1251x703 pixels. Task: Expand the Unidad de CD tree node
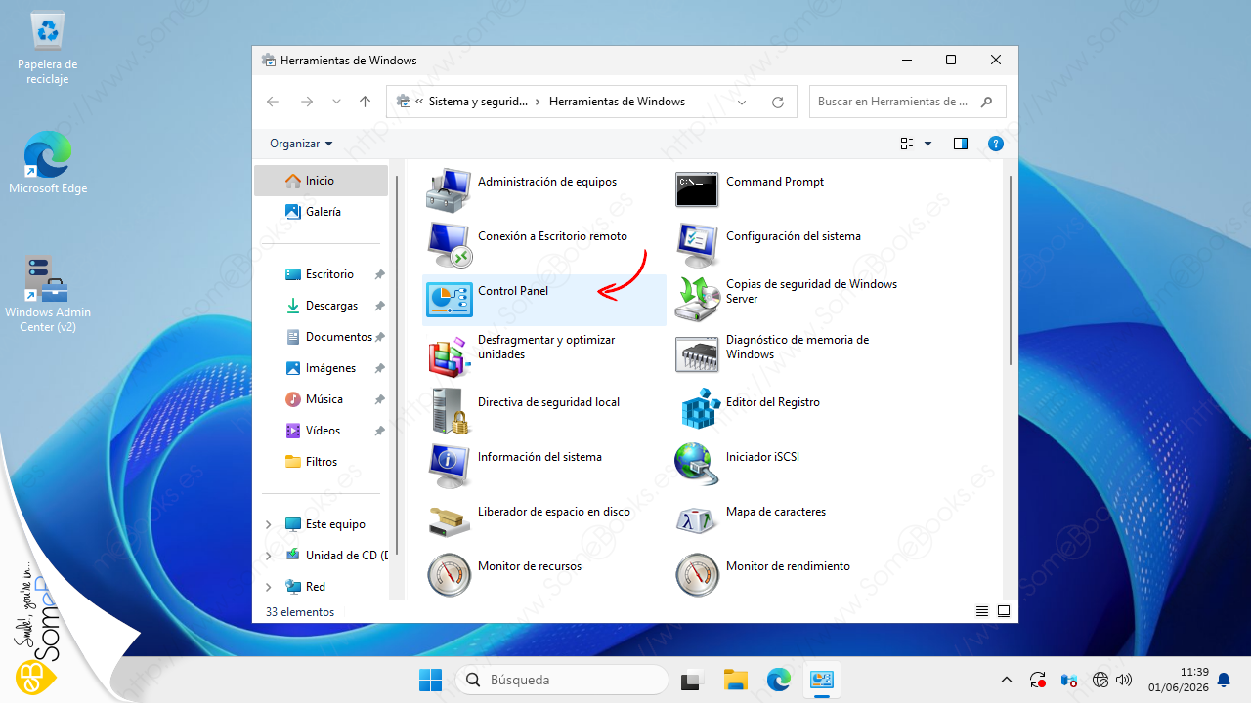pos(269,556)
